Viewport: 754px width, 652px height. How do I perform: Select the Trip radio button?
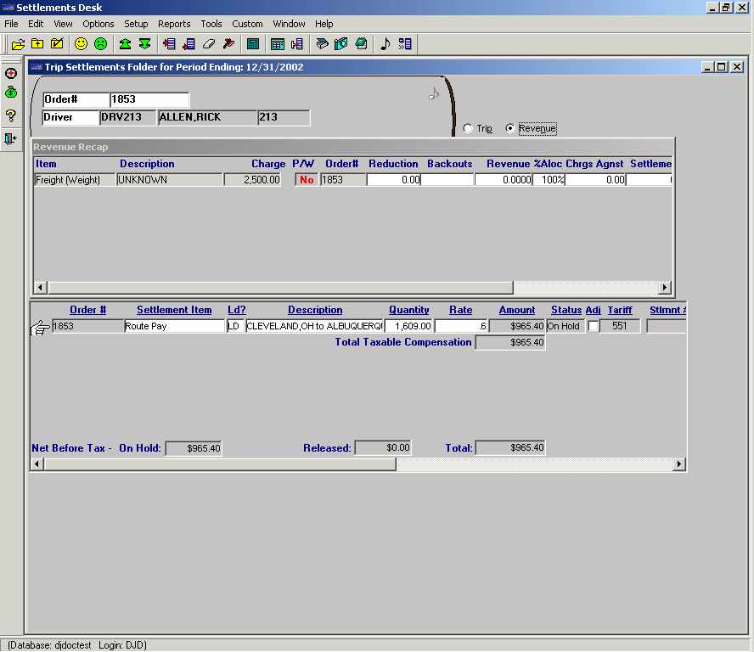click(469, 129)
